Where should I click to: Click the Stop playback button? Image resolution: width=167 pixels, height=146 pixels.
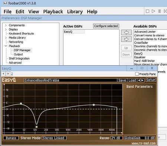[x=147, y=11]
